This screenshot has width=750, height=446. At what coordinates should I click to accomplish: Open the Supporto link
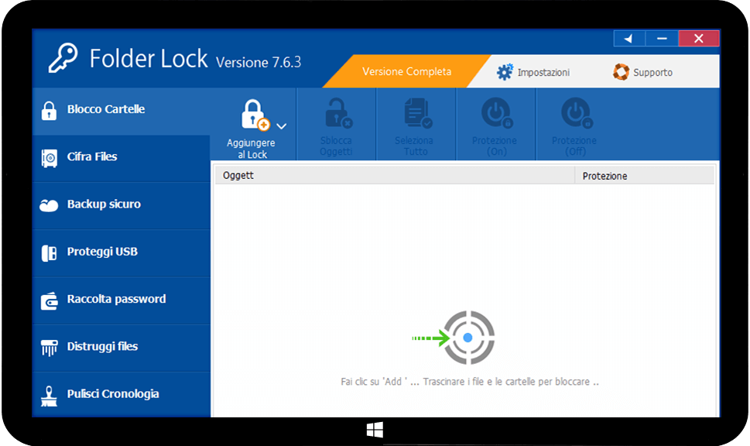pos(643,72)
